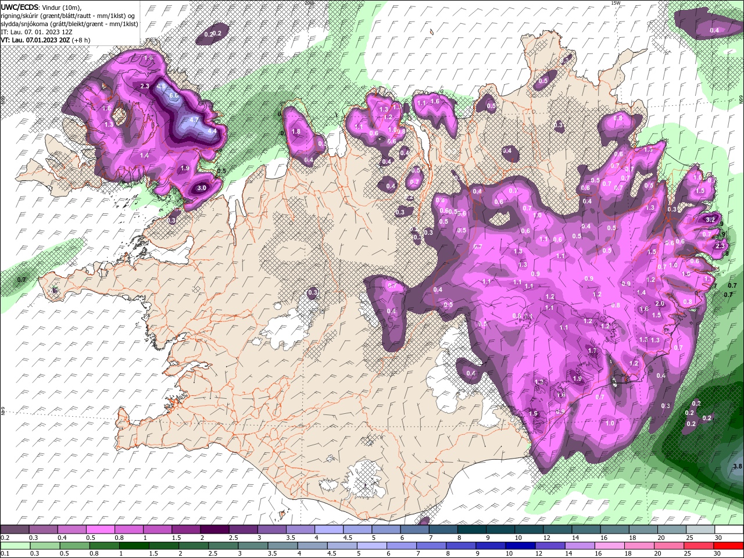Click the 4.7 precipitation value on the map
This screenshot has height=558, width=744.
tap(194, 120)
